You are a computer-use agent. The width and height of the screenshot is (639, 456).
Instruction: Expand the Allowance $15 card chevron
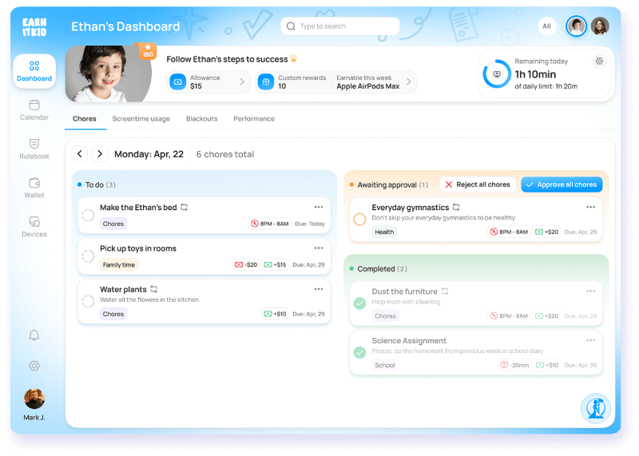coord(242,81)
